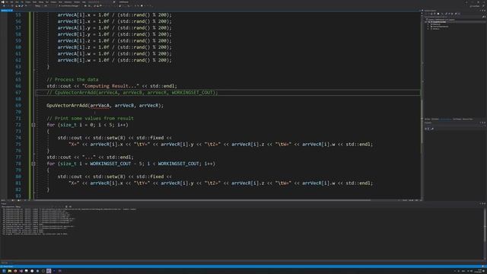Image resolution: width=487 pixels, height=274 pixels.
Task: Click 'arrVecB[i].w' on line 62
Action: coord(74,60)
